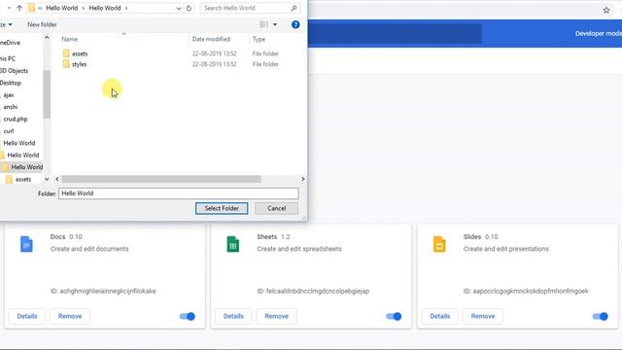Remove the Docs extension
622x350 pixels.
(70, 316)
